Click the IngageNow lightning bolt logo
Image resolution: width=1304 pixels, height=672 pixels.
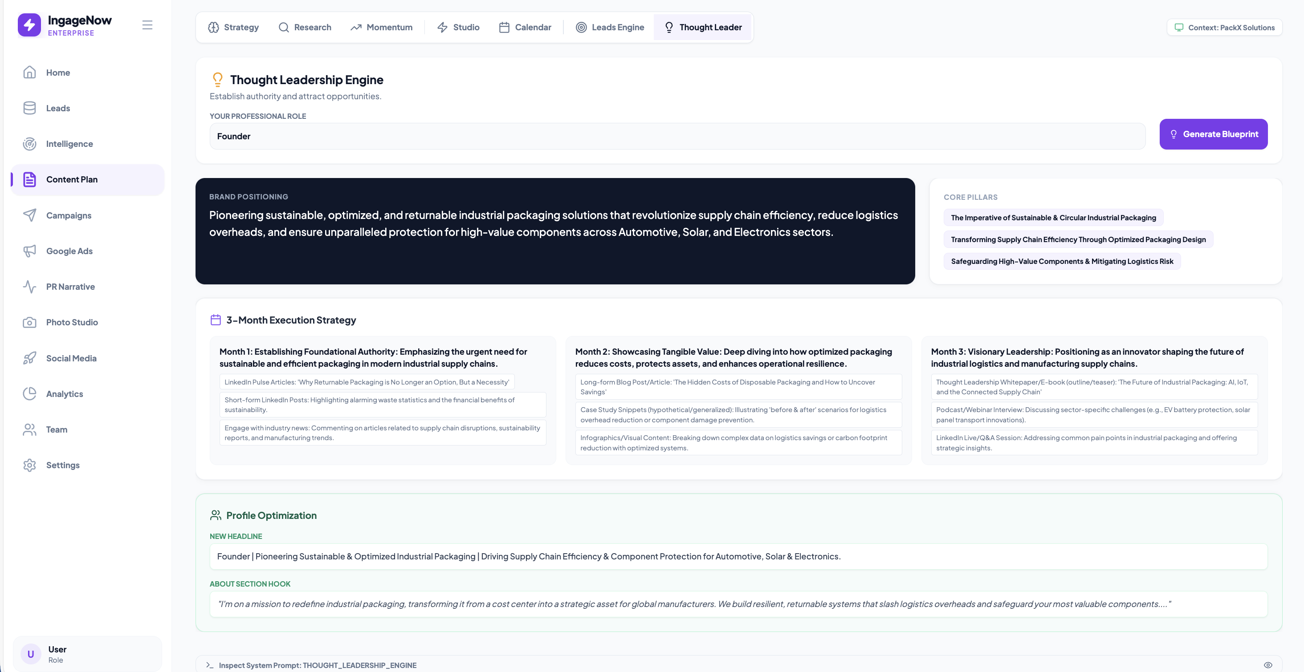pos(29,24)
